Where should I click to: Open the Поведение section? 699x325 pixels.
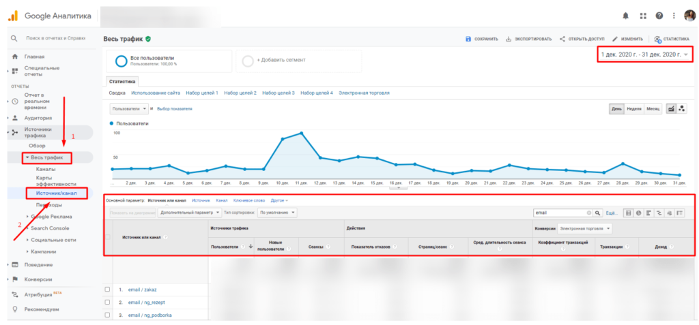(x=38, y=264)
